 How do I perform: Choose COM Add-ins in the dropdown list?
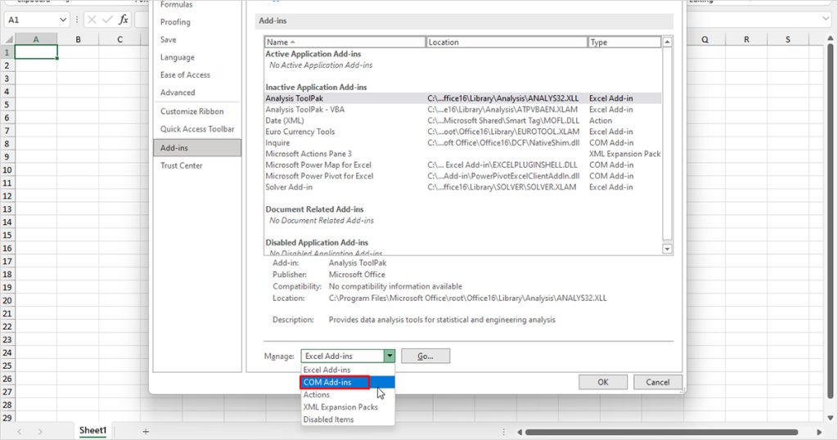pos(348,382)
